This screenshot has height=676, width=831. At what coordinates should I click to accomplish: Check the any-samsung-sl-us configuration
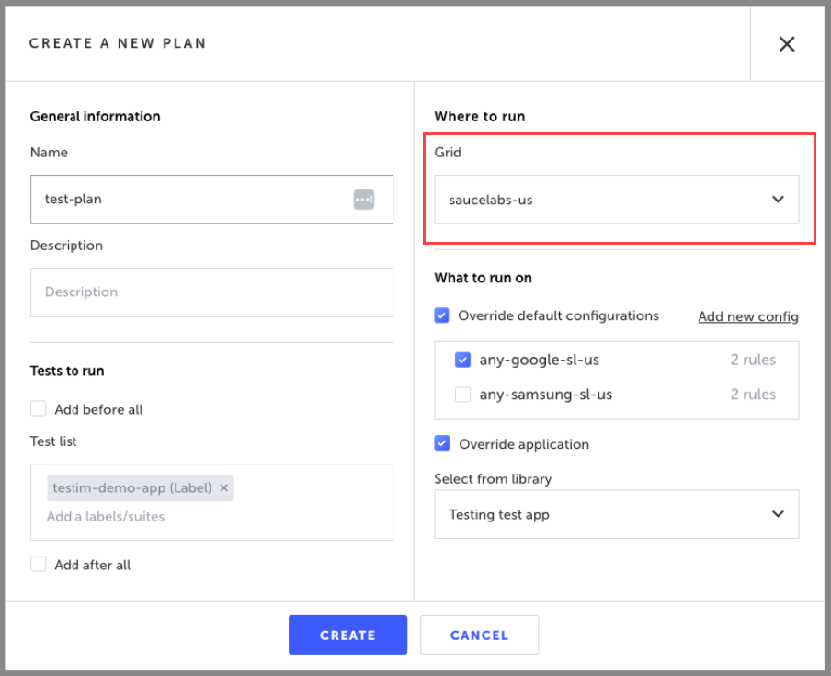pos(463,395)
